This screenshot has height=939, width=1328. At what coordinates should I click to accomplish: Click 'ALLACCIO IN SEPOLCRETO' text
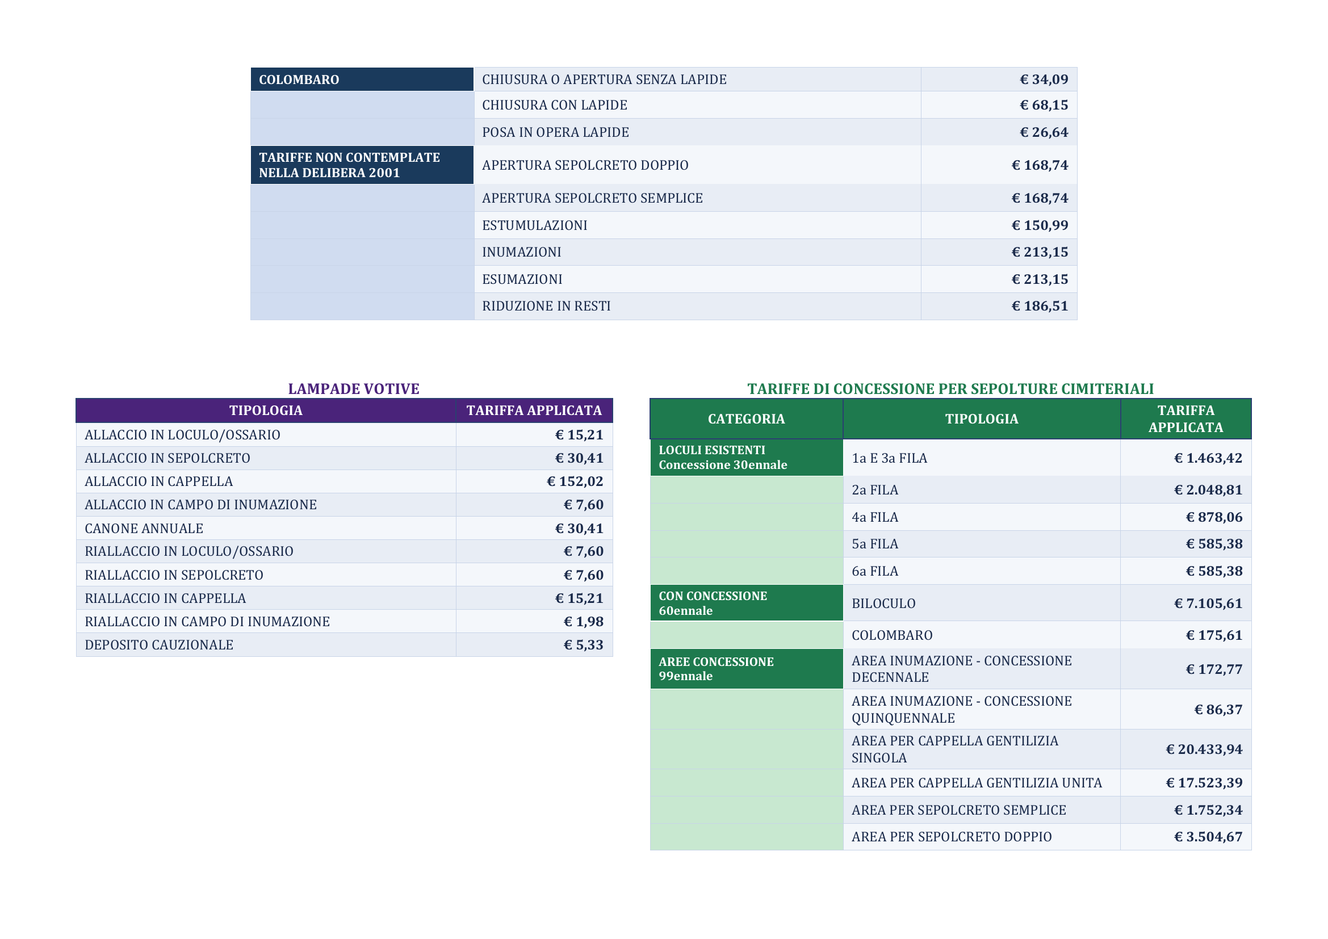tap(167, 458)
